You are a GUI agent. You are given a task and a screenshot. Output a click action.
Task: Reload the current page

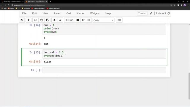[9, 5]
